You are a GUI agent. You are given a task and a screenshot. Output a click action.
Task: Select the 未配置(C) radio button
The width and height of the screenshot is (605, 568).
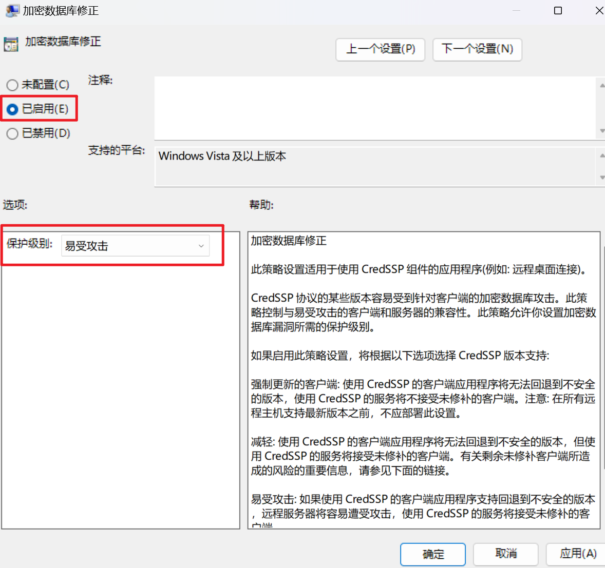point(12,85)
